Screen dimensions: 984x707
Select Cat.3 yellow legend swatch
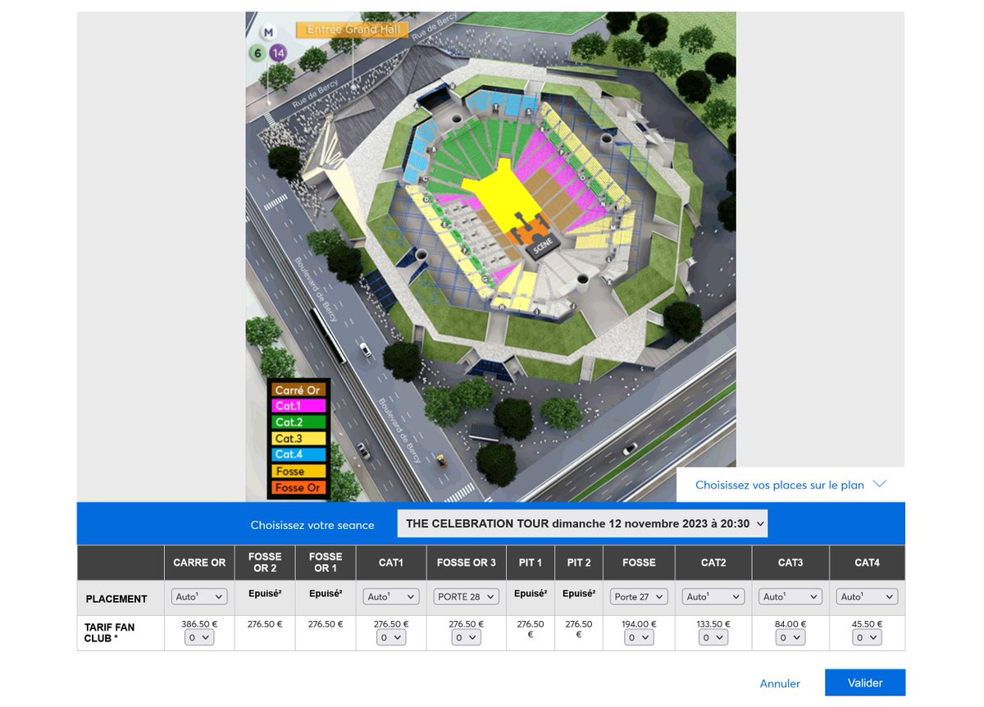298,439
